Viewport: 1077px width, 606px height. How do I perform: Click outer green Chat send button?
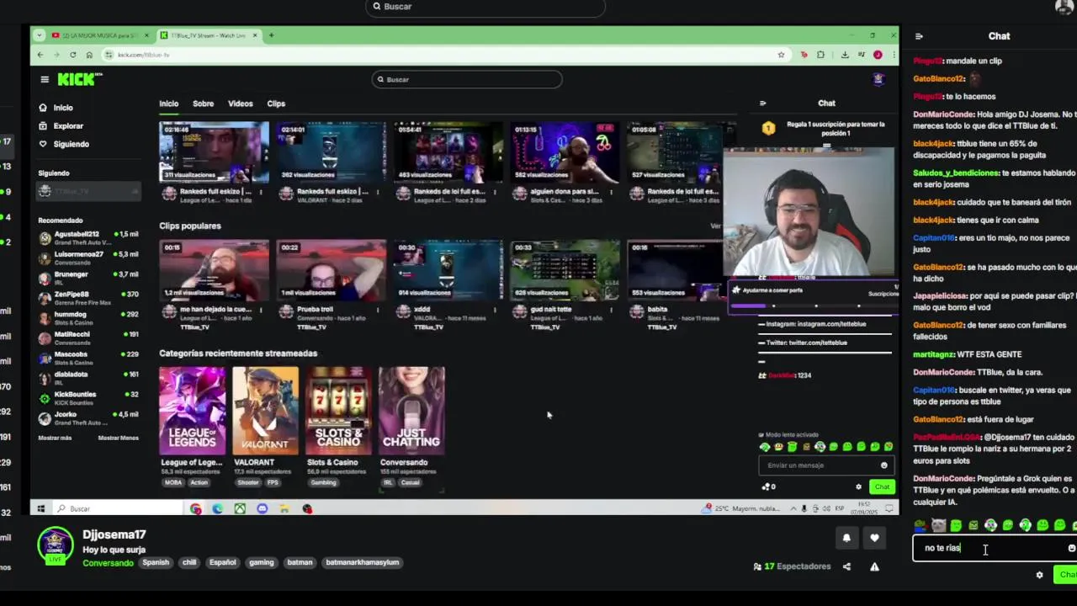click(x=1066, y=575)
